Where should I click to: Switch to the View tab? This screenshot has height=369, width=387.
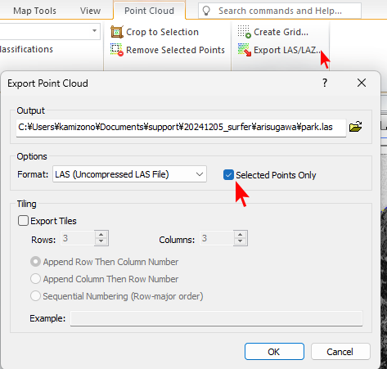[x=90, y=11]
